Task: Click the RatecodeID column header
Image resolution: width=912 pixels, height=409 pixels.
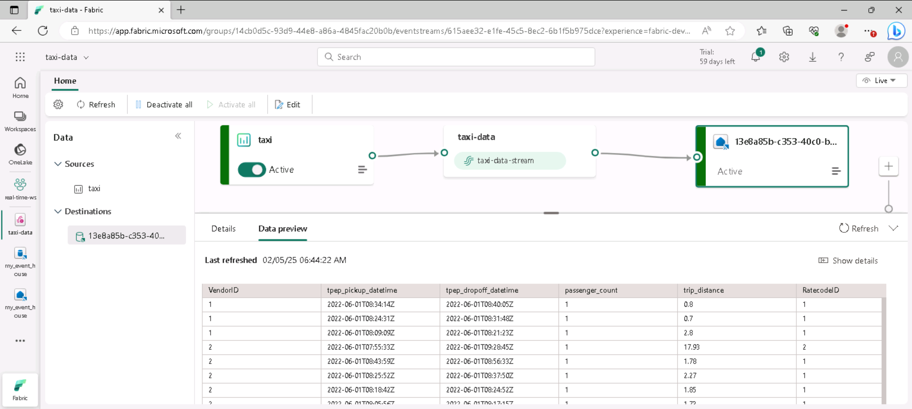Action: click(841, 290)
